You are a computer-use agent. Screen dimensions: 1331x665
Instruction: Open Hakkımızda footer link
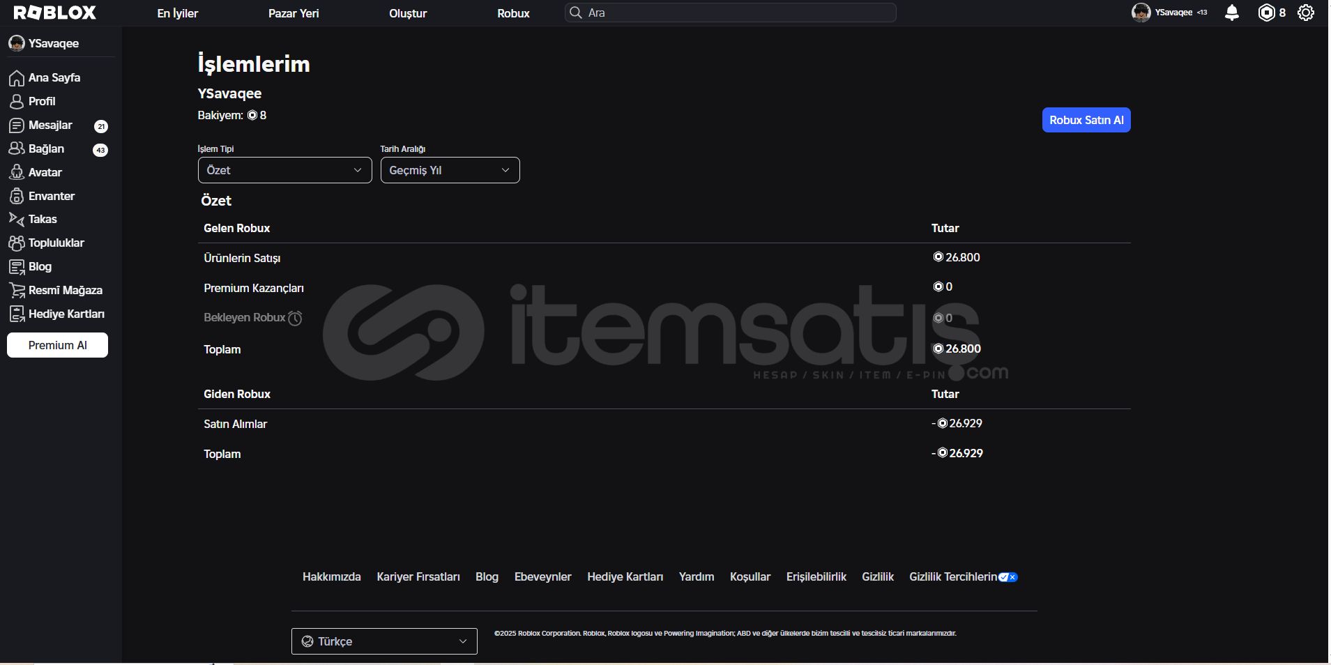click(332, 577)
